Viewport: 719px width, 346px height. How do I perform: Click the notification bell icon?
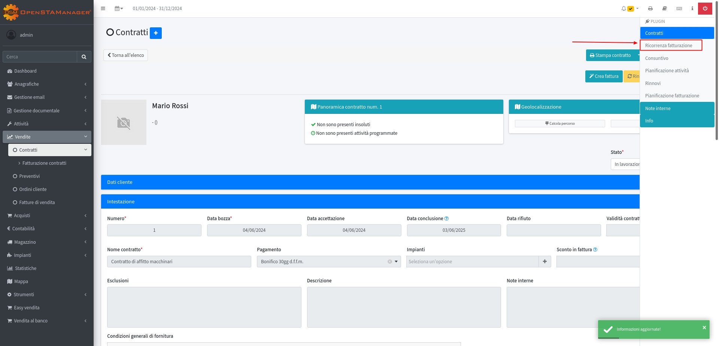click(x=624, y=8)
